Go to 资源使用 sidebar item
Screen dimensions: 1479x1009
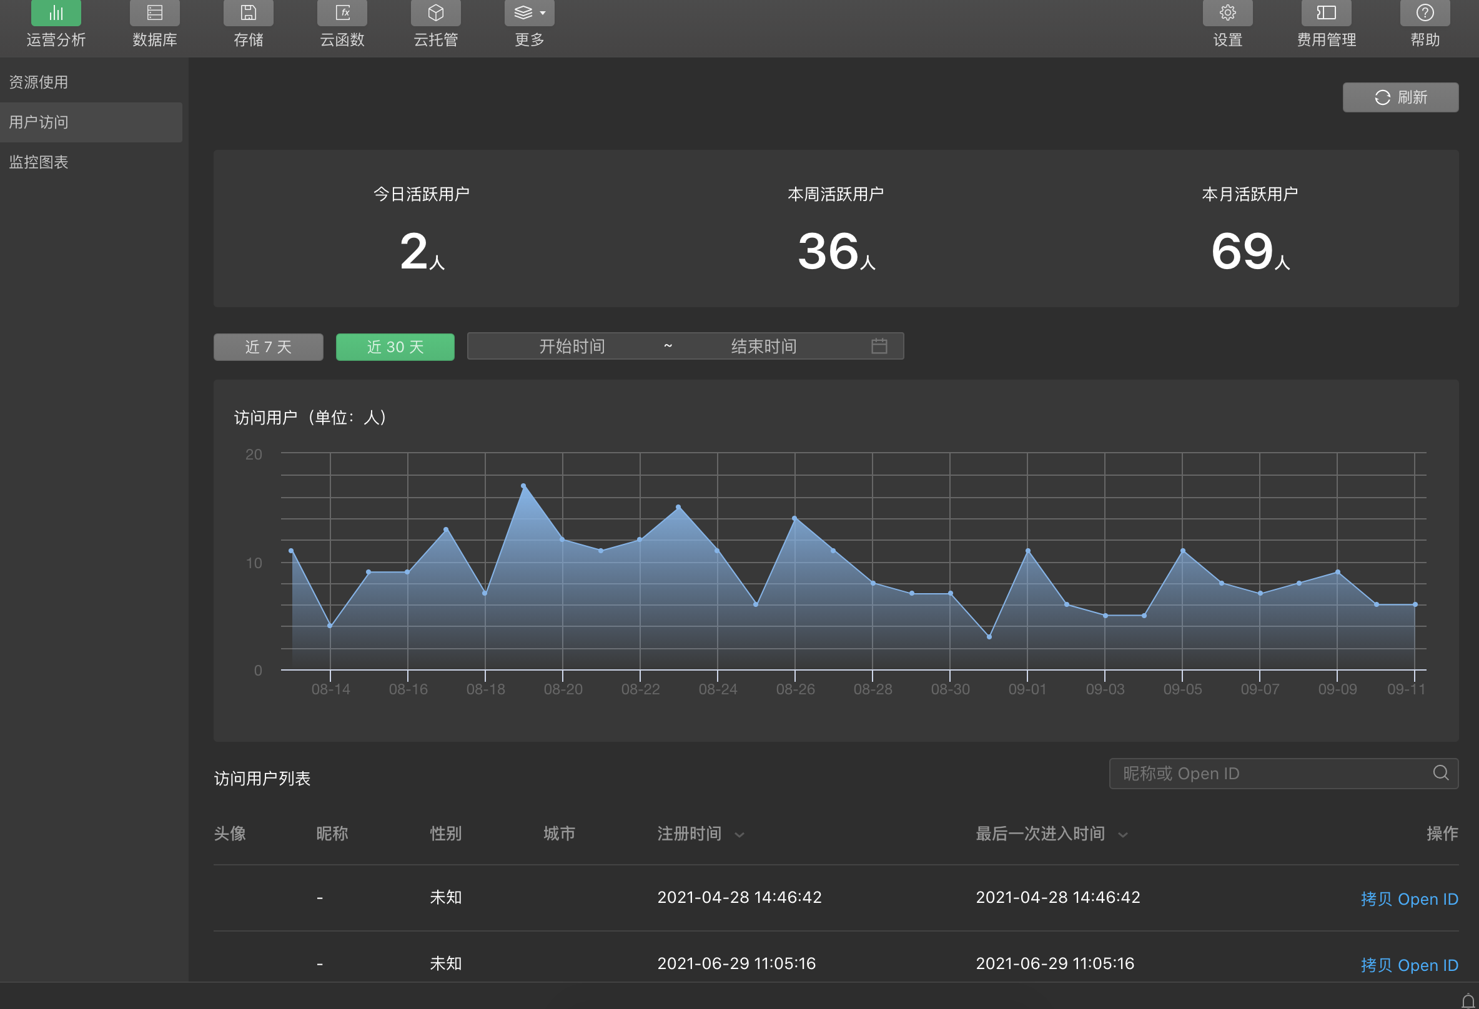coord(38,82)
